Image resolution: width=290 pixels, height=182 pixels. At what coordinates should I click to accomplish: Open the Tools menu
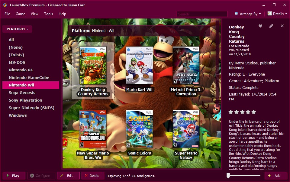48,14
